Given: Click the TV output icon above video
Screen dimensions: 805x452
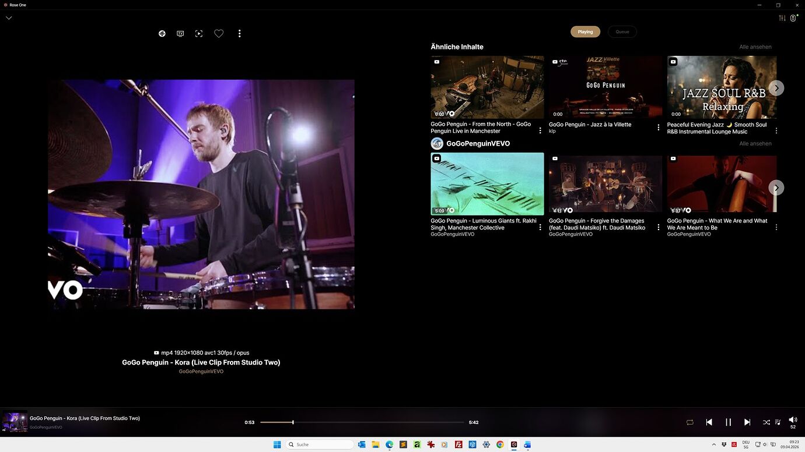Looking at the screenshot, I should coord(180,34).
